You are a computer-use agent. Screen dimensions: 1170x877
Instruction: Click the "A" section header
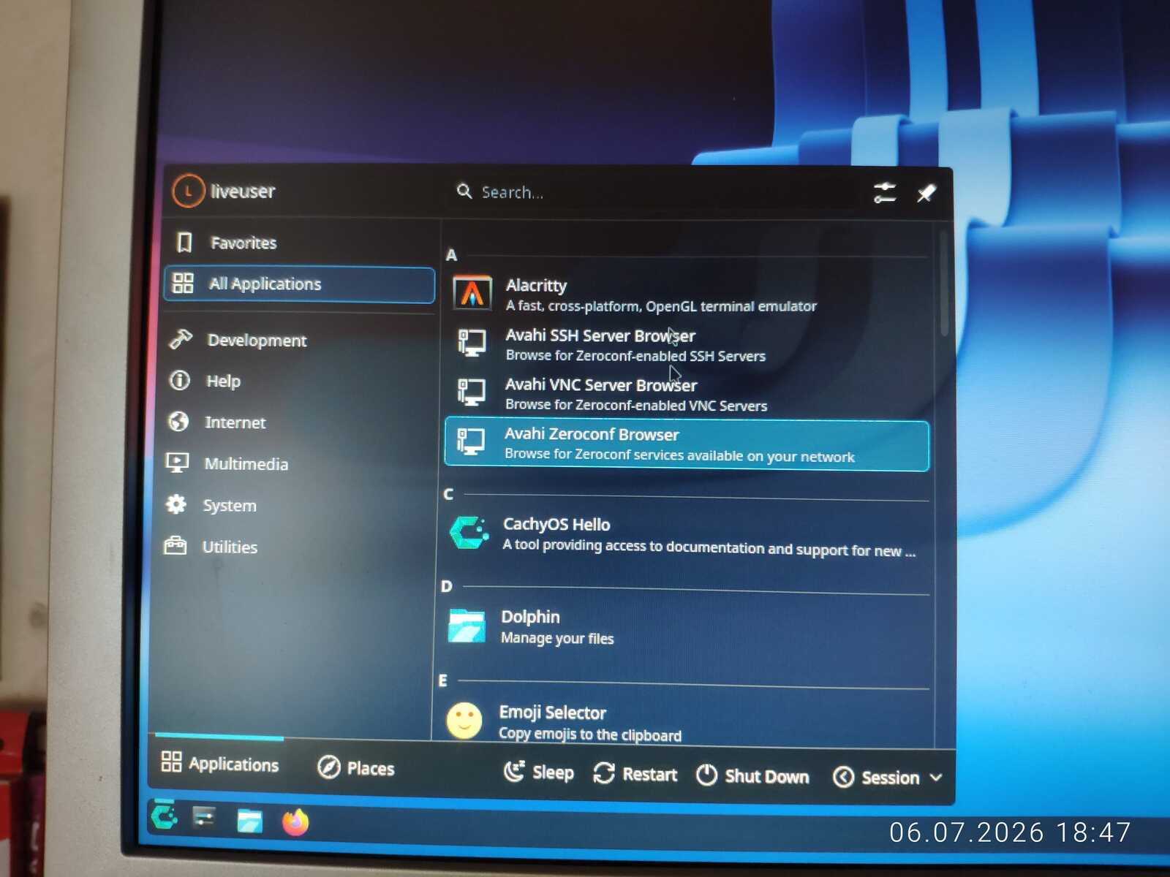point(451,255)
